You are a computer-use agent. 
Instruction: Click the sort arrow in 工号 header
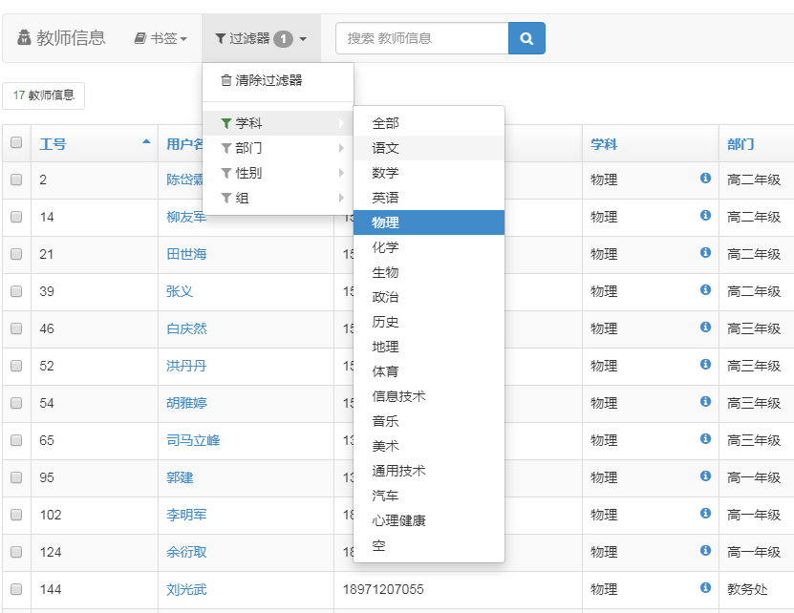click(x=146, y=142)
